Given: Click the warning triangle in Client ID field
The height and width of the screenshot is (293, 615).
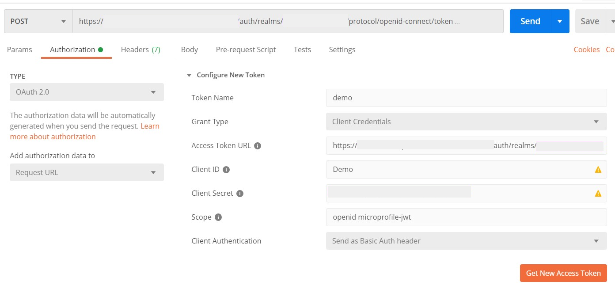Looking at the screenshot, I should pos(598,170).
